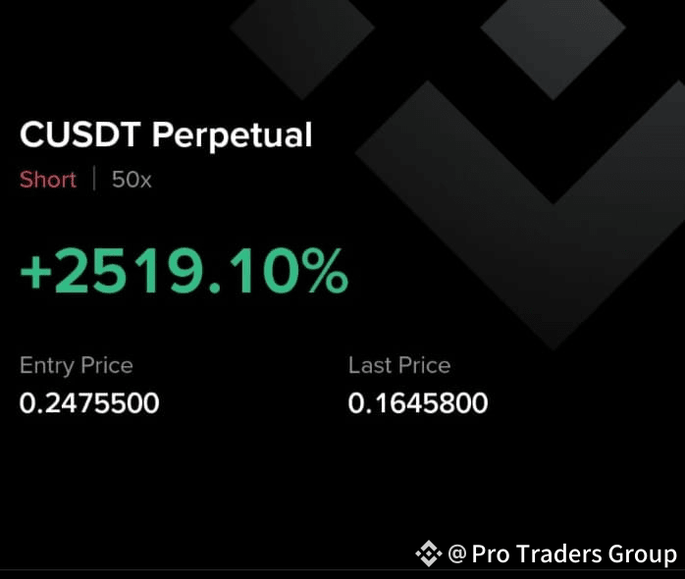Screen dimensions: 685x579
Task: Click the CUSDT ticker symbol
Action: (80, 134)
